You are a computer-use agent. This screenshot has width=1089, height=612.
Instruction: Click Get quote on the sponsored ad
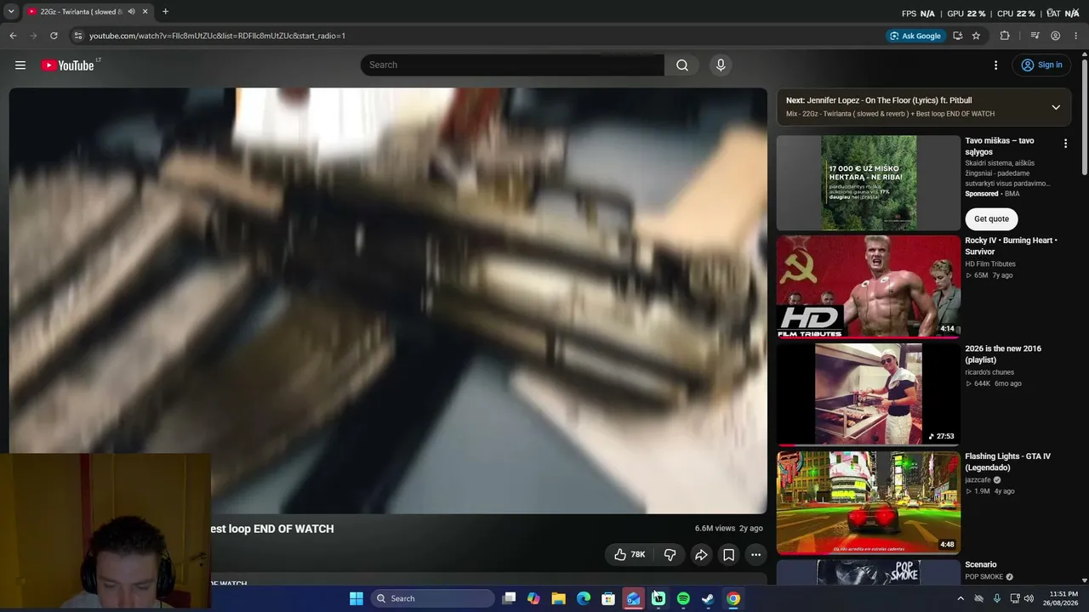[991, 219]
